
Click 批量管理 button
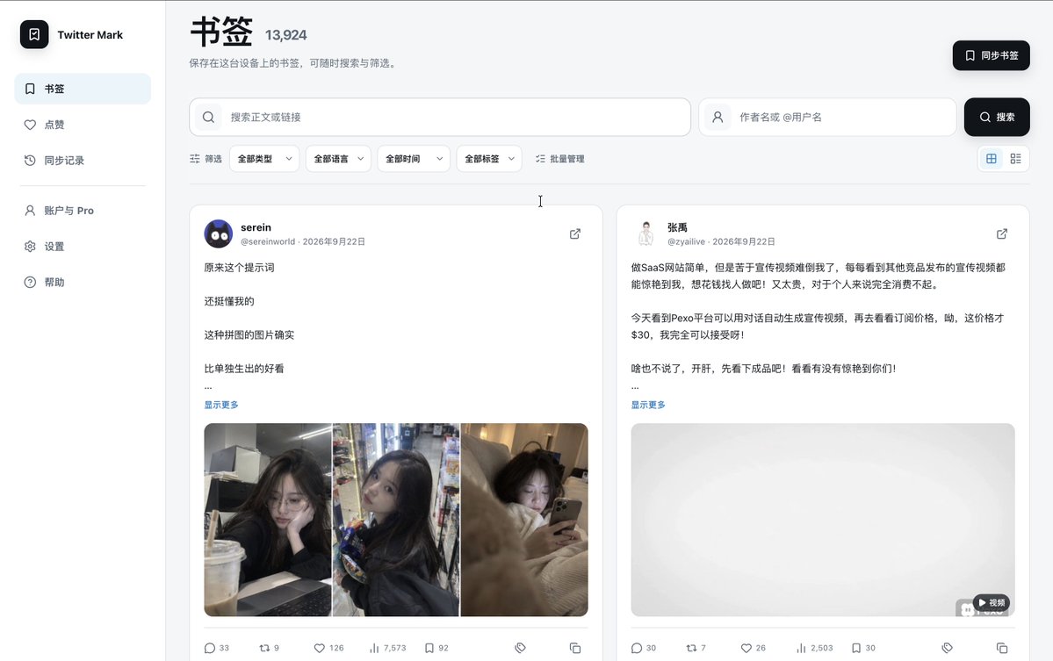[x=560, y=158]
